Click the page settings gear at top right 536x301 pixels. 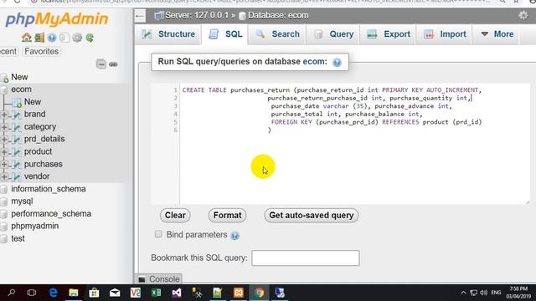click(523, 15)
